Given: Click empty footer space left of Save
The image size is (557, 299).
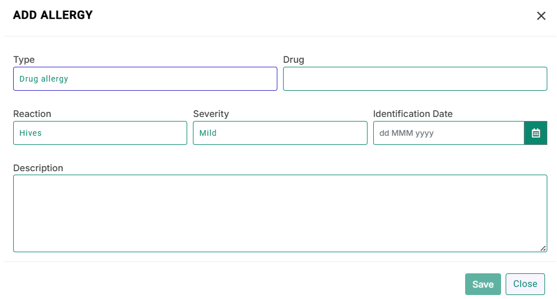Looking at the screenshot, I should pos(231,284).
